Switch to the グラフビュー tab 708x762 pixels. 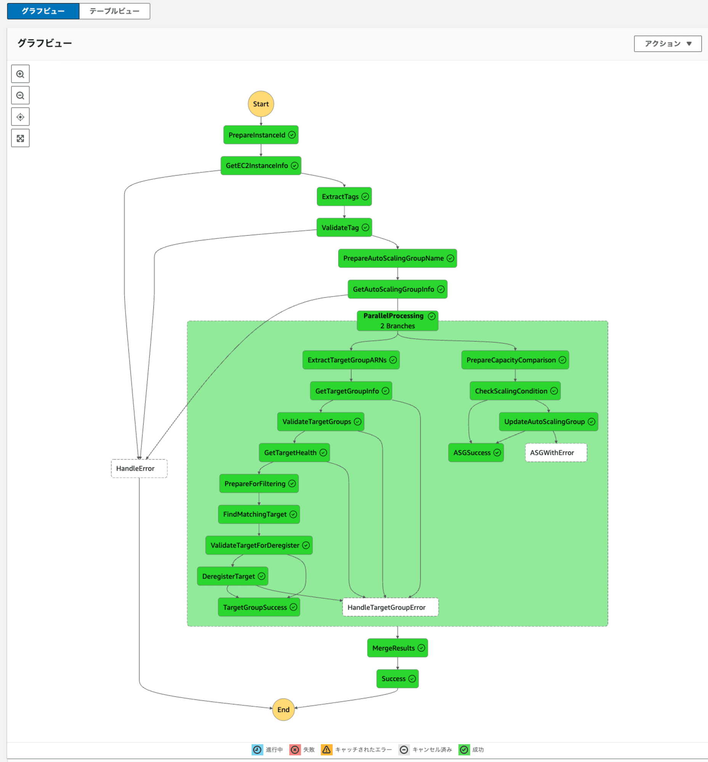pyautogui.click(x=43, y=11)
